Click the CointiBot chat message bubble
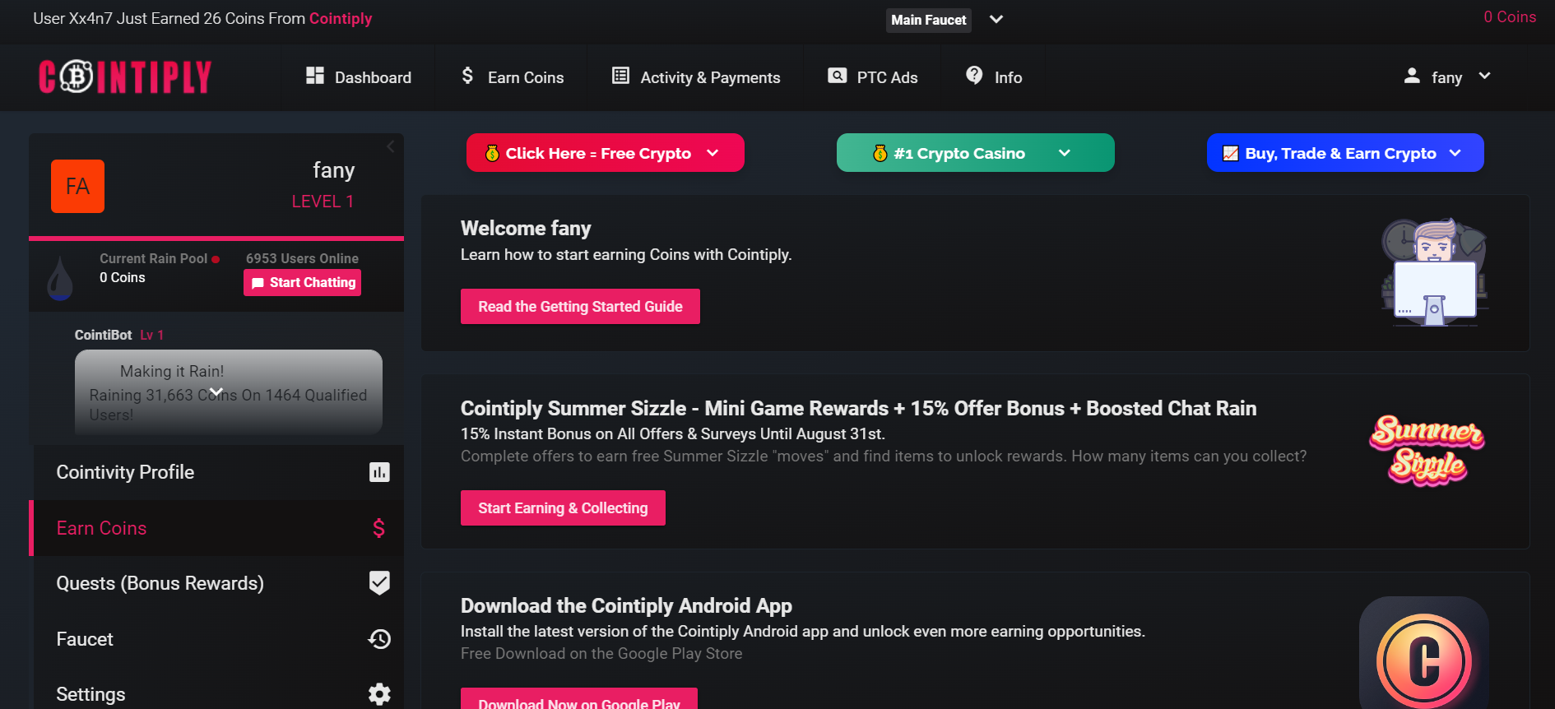This screenshot has width=1555, height=709. pos(229,392)
